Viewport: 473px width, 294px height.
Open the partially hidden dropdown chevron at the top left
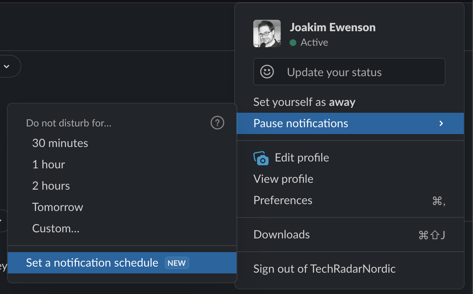click(x=6, y=66)
